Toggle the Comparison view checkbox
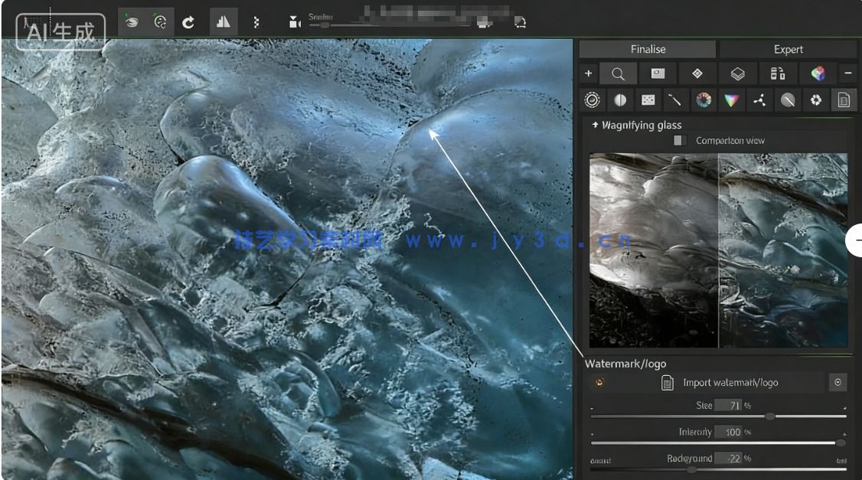 click(x=680, y=141)
